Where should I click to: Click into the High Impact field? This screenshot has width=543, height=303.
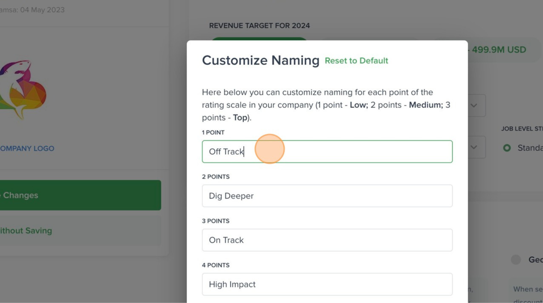click(327, 284)
